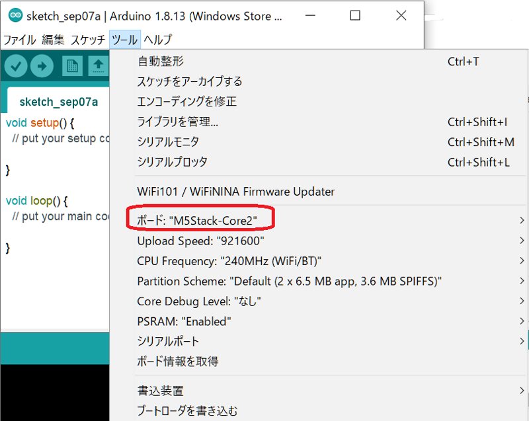Select ボード情報を取得
This screenshot has width=529, height=421.
click(x=319, y=362)
